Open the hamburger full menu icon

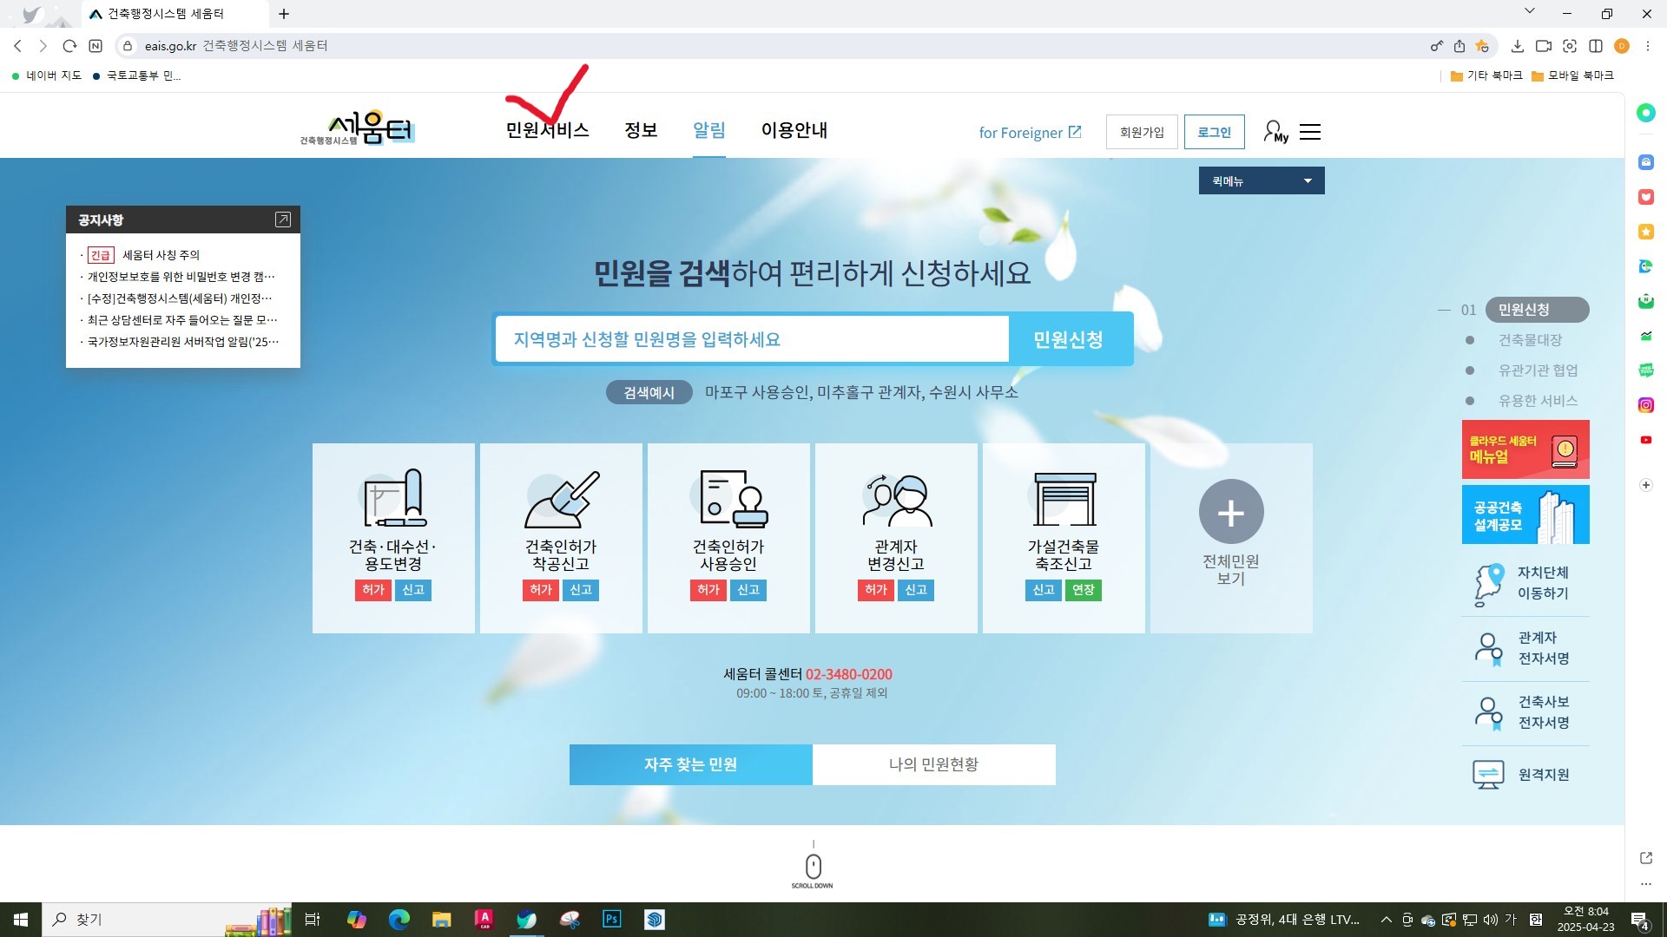pyautogui.click(x=1310, y=132)
